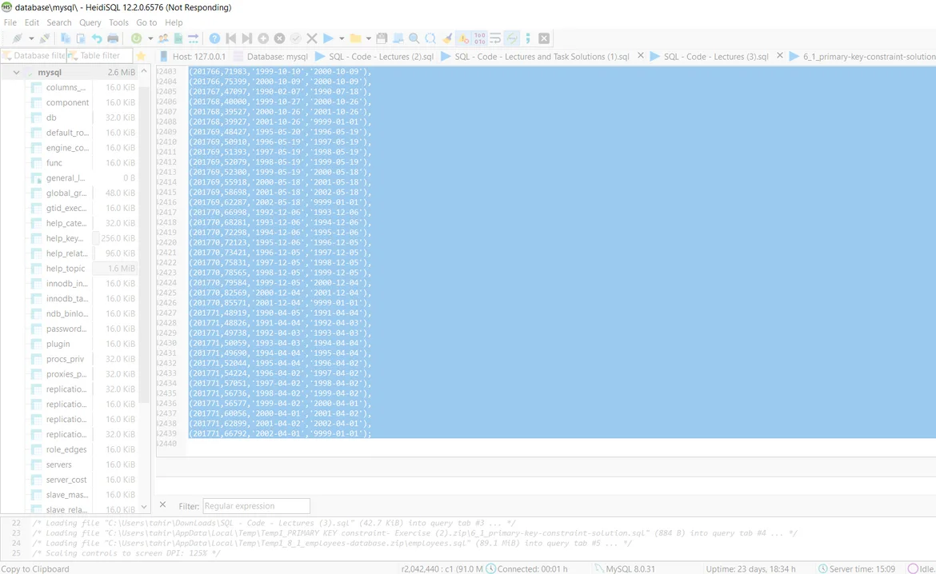Toggle the favorites star filter

(141, 56)
